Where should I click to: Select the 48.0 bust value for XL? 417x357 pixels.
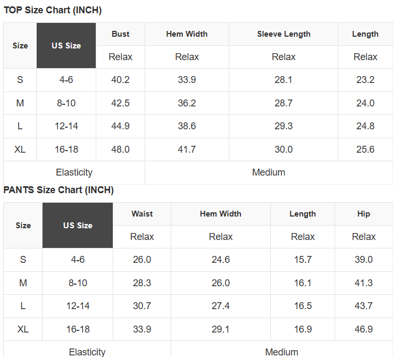tap(120, 150)
